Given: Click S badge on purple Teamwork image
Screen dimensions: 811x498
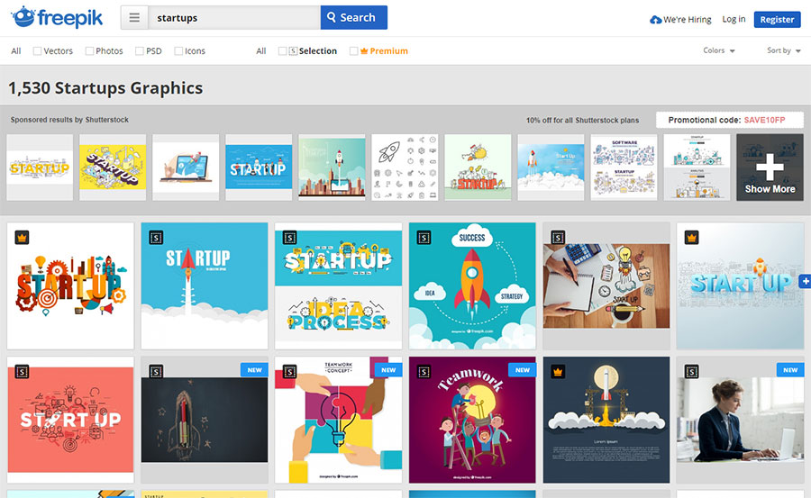Looking at the screenshot, I should coord(424,372).
